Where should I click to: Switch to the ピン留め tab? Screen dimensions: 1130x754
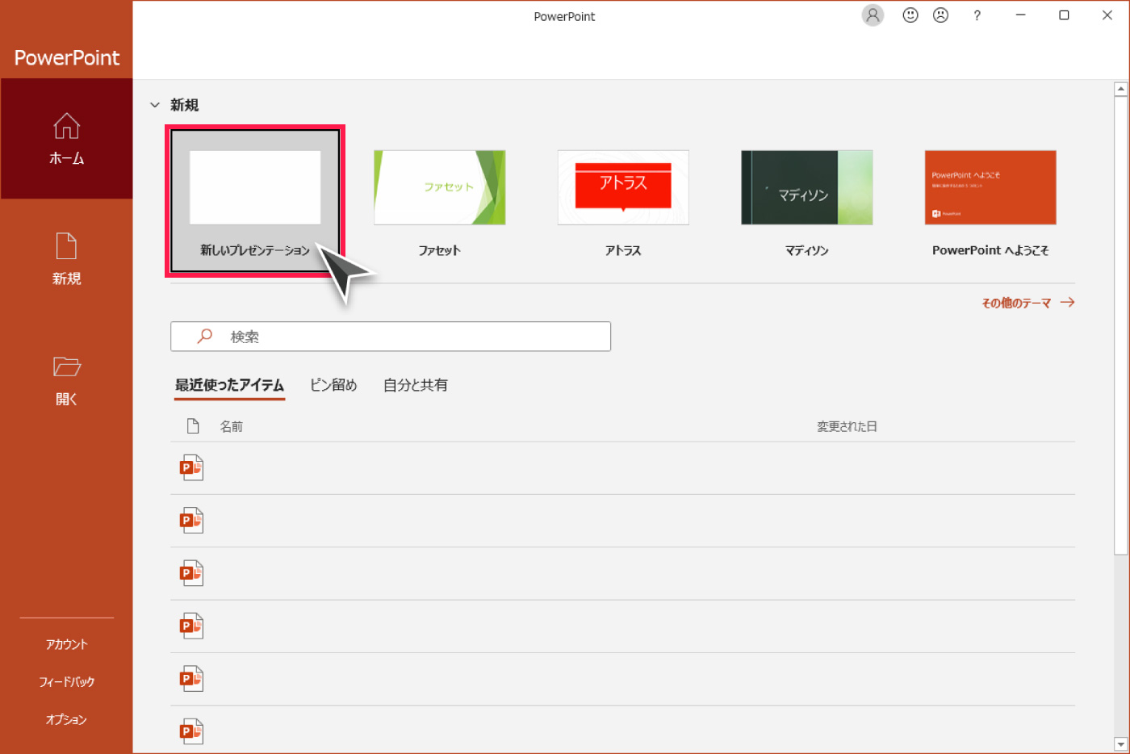tap(333, 385)
